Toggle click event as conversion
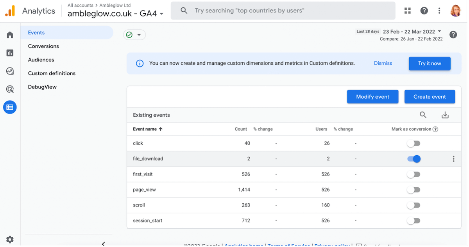Screen dimensions: 469x247 tap(414, 144)
